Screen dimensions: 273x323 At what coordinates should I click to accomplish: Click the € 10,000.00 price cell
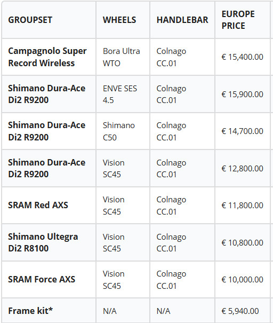point(243,280)
